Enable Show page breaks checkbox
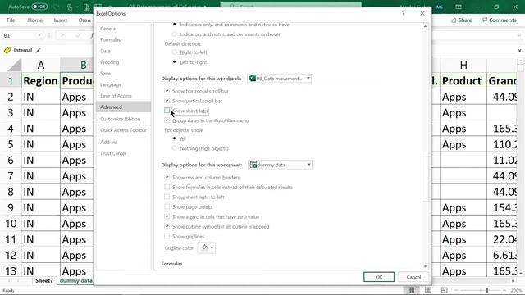The height and width of the screenshot is (295, 525). click(167, 206)
